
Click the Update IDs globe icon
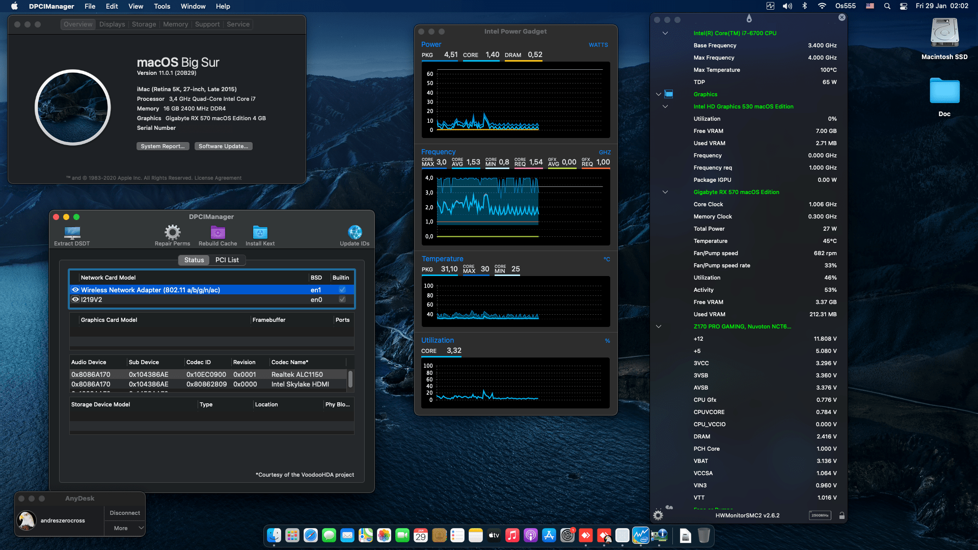click(x=355, y=232)
